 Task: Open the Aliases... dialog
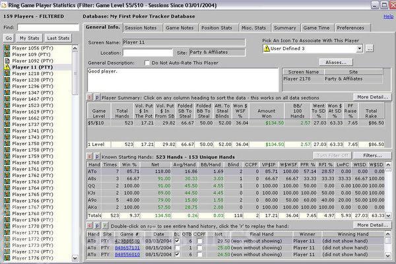(336, 62)
